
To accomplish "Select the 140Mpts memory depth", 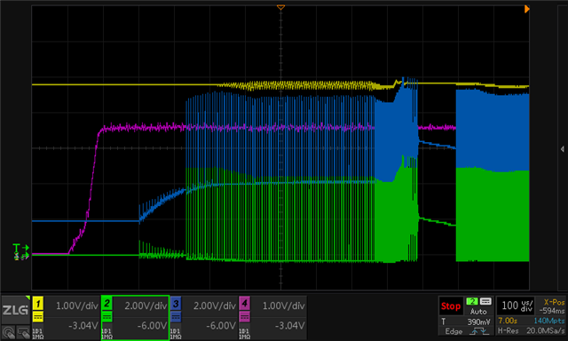I will pyautogui.click(x=549, y=321).
